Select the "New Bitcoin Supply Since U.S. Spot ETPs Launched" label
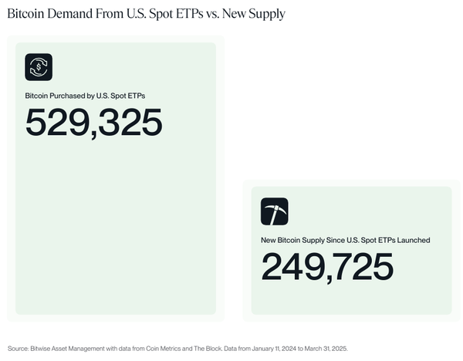Screen dimensions: 463x361 (345, 241)
